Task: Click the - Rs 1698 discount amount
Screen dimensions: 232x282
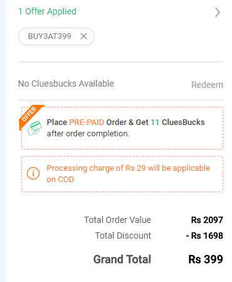Action: [x=204, y=236]
